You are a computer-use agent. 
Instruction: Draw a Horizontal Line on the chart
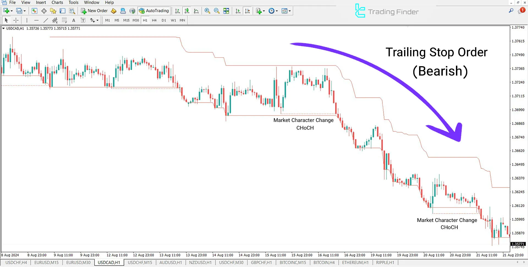coord(37,20)
